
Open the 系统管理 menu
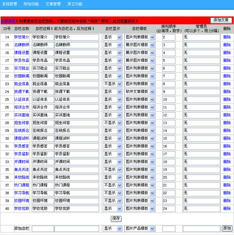10,4
